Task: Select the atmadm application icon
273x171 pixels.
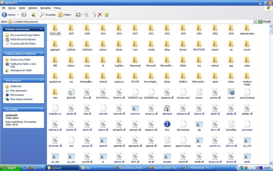Action: pyautogui.click(x=167, y=156)
